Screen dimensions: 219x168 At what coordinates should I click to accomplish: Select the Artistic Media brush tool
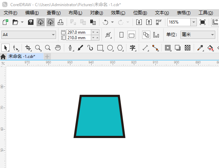pos(80,48)
